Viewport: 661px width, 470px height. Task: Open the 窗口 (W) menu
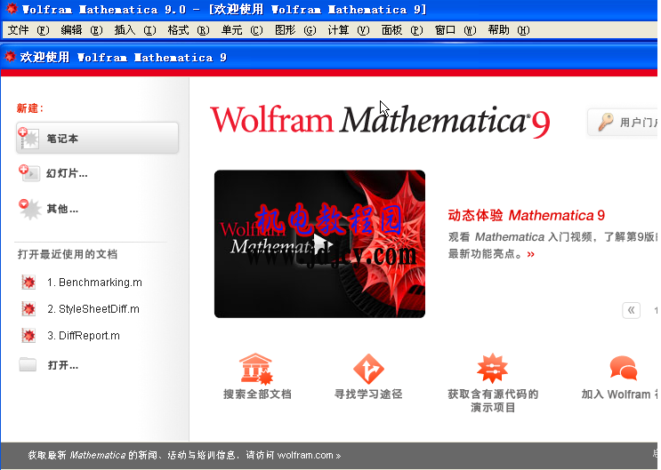pos(455,30)
